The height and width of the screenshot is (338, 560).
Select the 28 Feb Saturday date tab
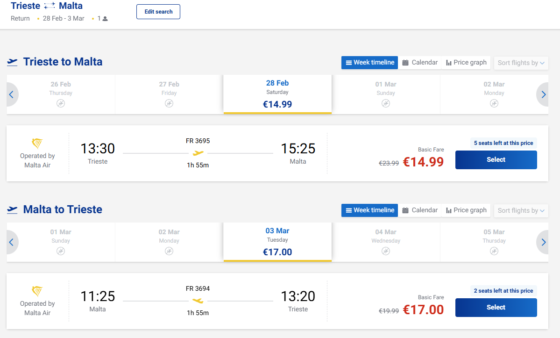pos(277,94)
